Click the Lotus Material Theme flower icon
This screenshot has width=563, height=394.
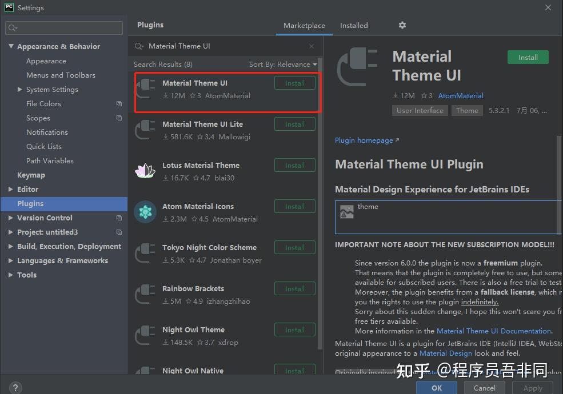pyautogui.click(x=145, y=170)
